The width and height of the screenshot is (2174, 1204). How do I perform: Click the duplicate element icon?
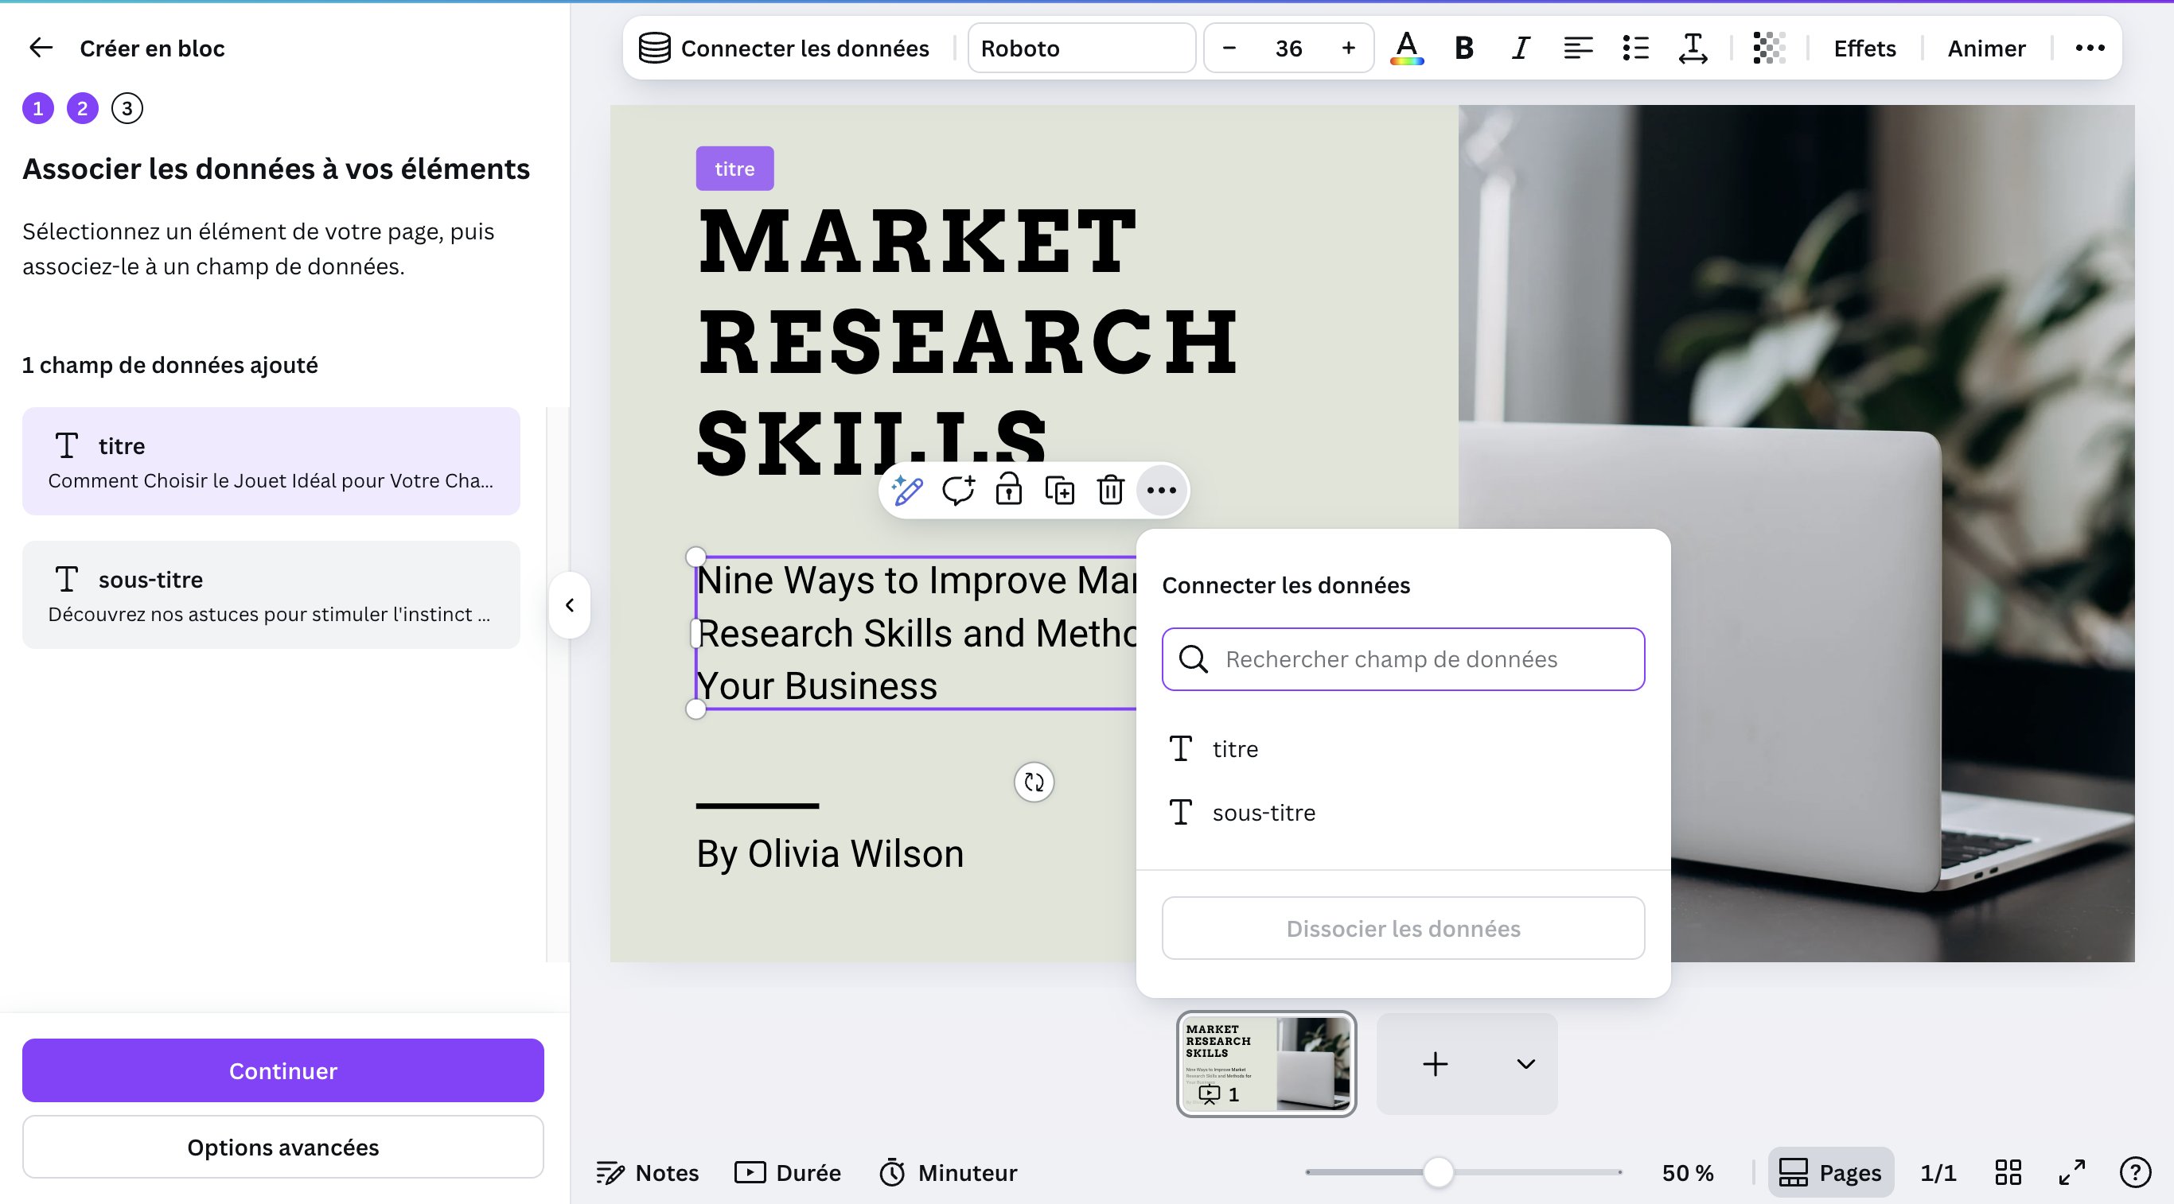click(1059, 490)
